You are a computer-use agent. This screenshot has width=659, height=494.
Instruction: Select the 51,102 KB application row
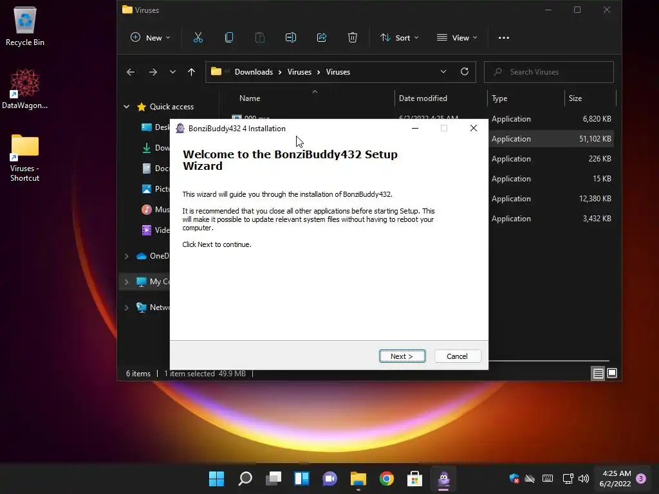pyautogui.click(x=551, y=139)
